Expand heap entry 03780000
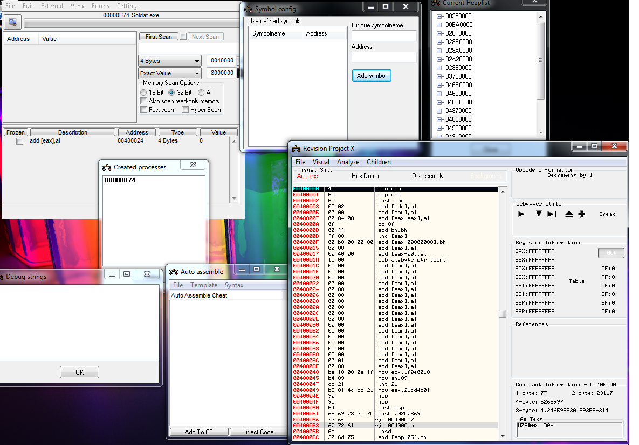This screenshot has width=639, height=445. click(439, 76)
